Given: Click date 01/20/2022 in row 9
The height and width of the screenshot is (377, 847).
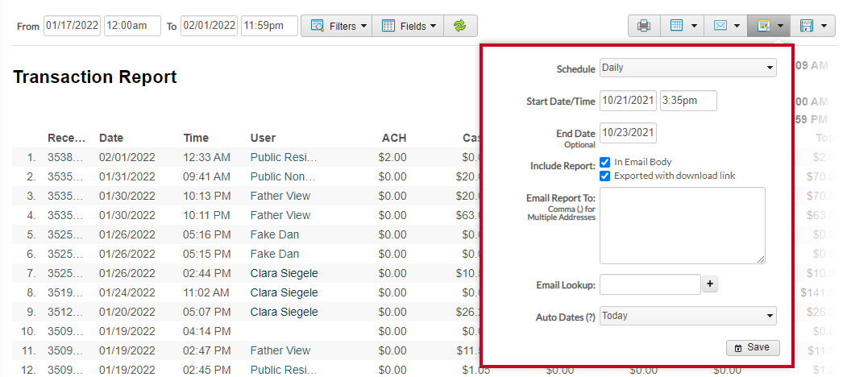Looking at the screenshot, I should [x=127, y=313].
